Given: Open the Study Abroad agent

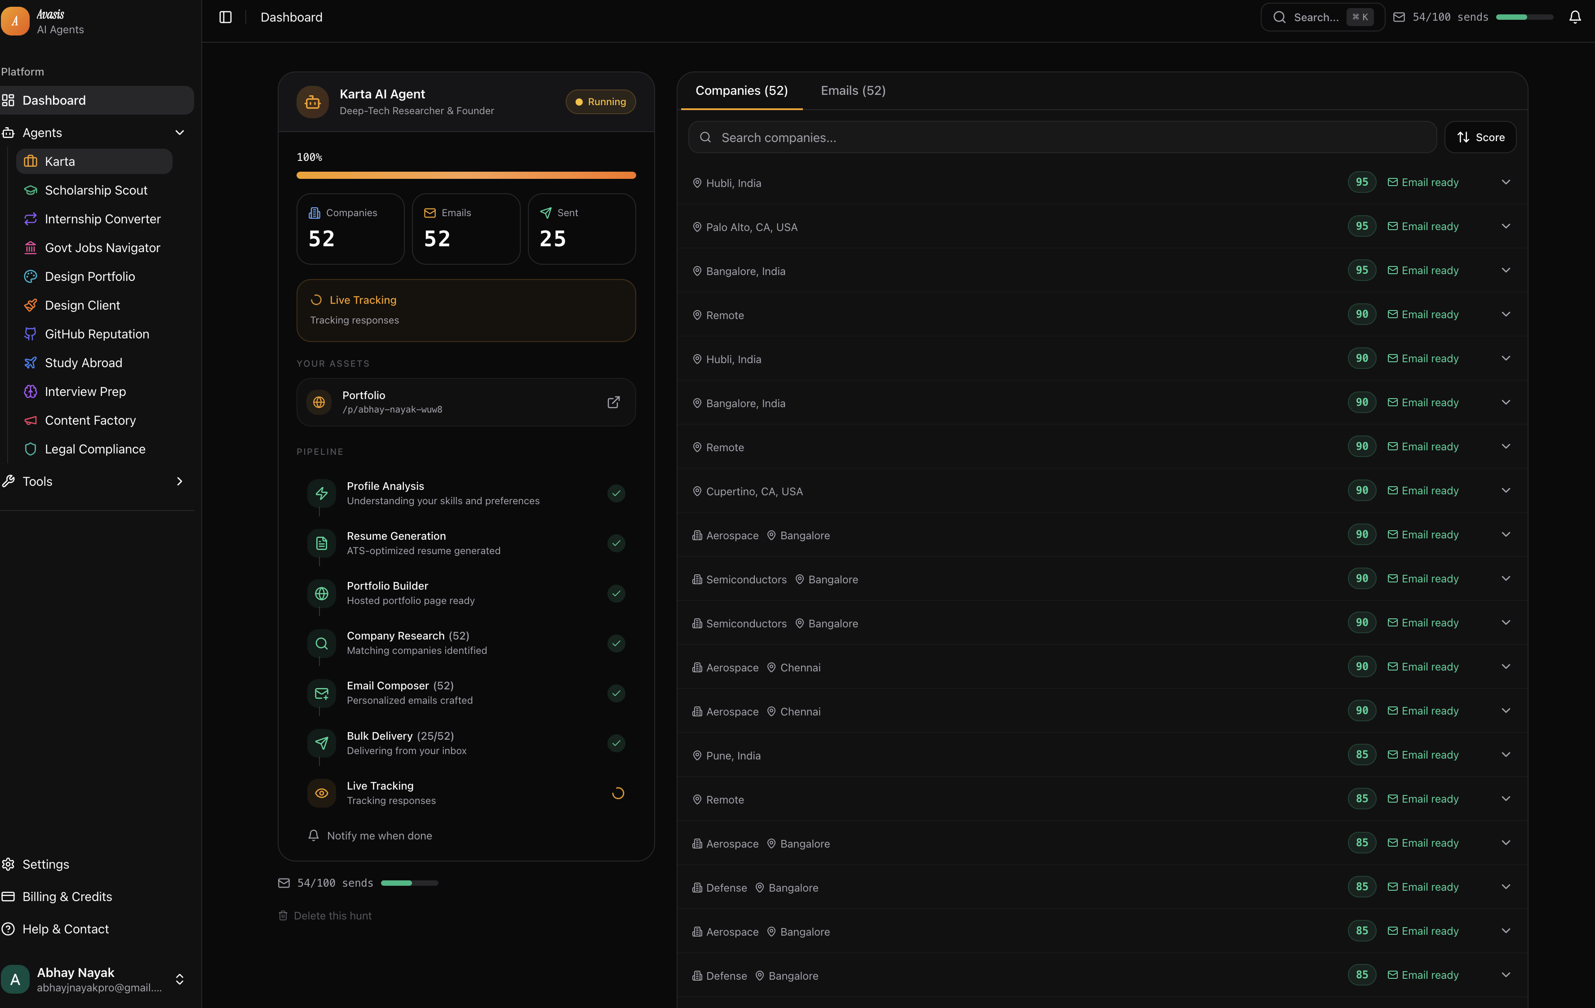Looking at the screenshot, I should point(84,363).
